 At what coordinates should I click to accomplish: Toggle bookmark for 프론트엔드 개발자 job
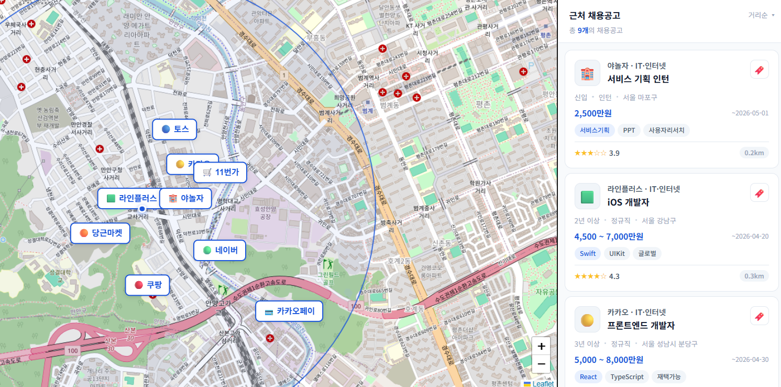pyautogui.click(x=759, y=316)
